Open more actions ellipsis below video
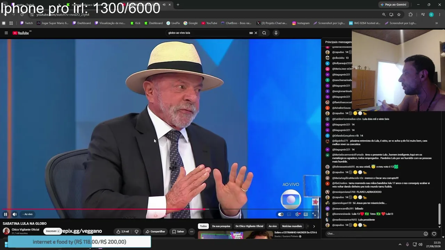 192,232
